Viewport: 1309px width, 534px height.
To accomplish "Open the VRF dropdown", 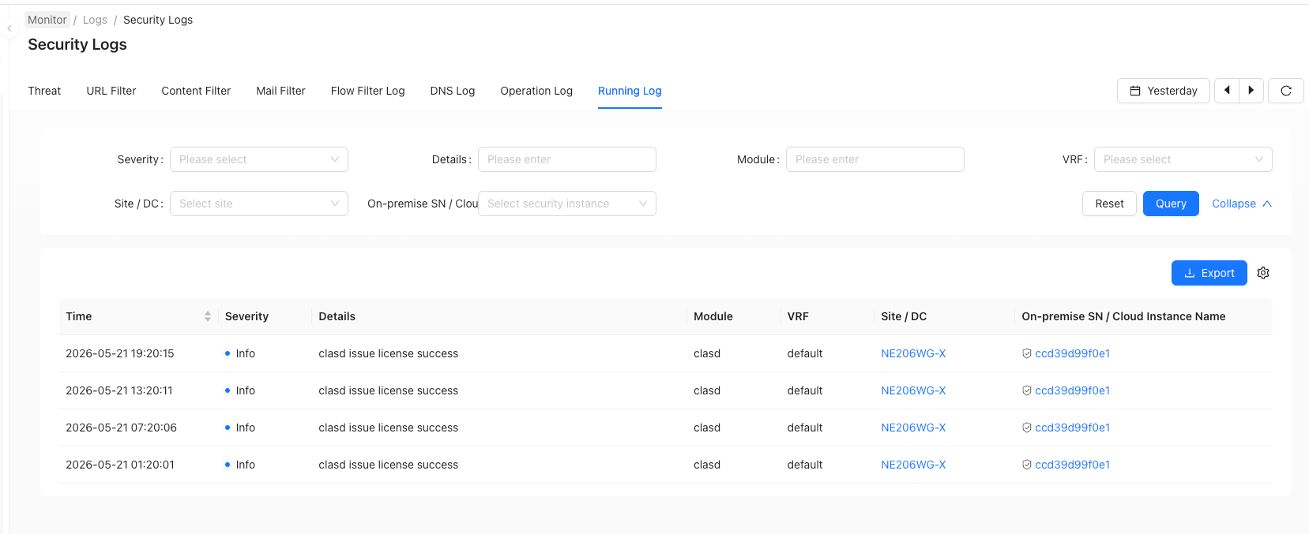I will [1183, 159].
